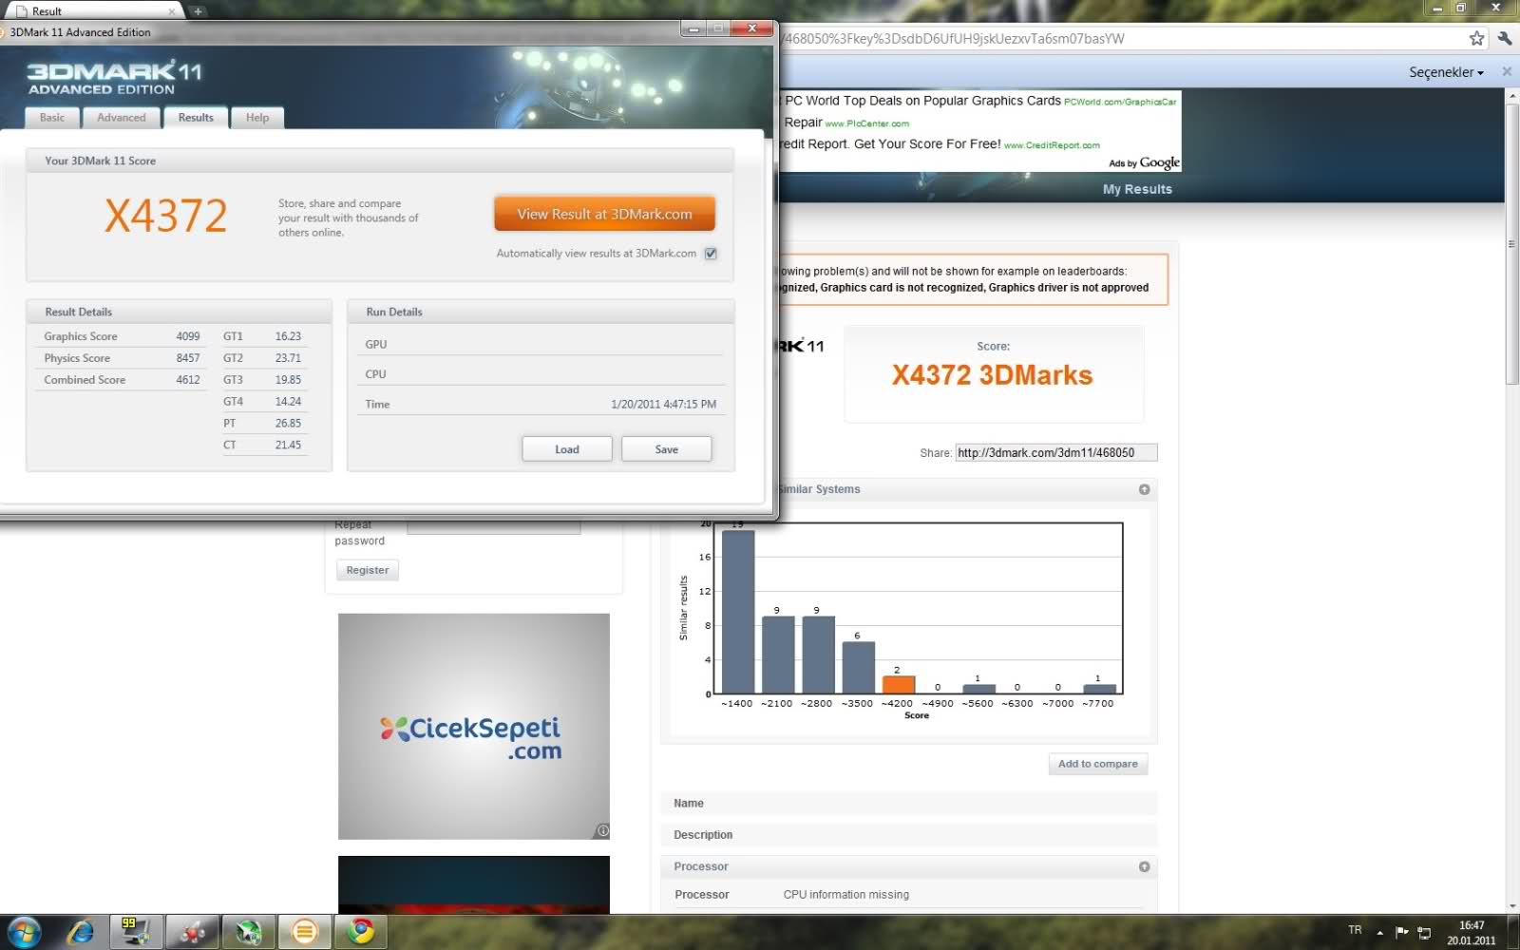1520x950 pixels.
Task: Click the run Time value 1/20/2011 4:47:15 PM
Action: pos(663,405)
